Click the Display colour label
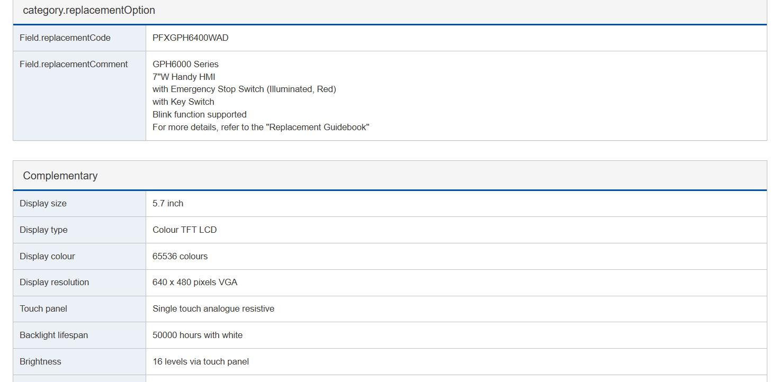Viewport: 779px width, 382px height. click(47, 256)
